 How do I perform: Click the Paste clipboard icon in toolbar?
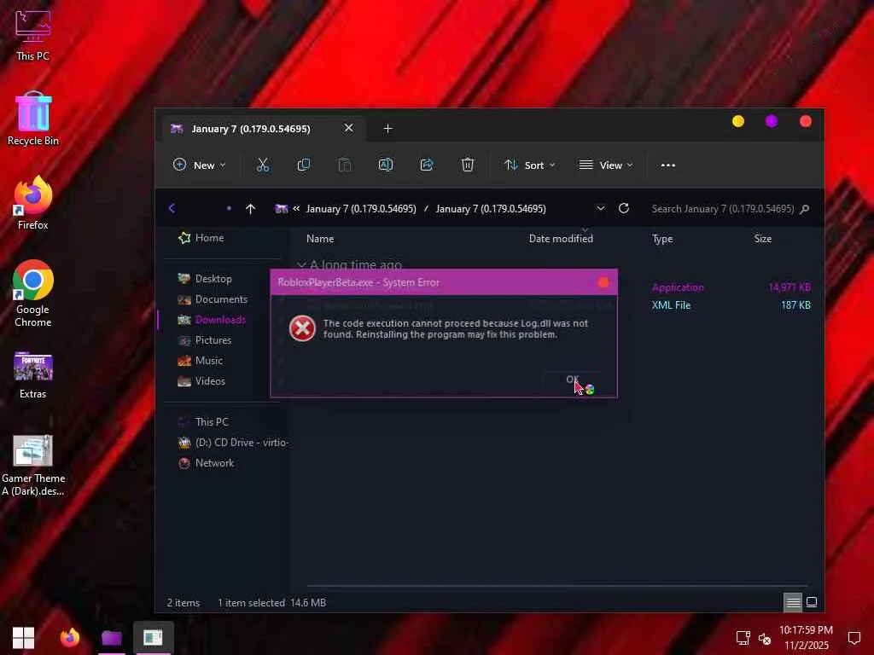(x=345, y=165)
